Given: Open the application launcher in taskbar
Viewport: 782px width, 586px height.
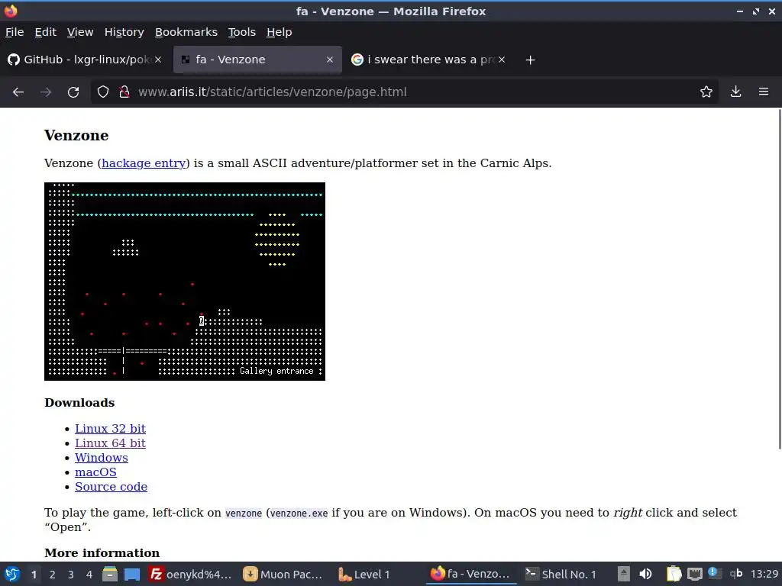Looking at the screenshot, I should click(x=12, y=574).
